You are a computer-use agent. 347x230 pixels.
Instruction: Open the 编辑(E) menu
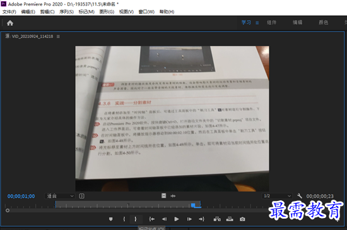pos(28,12)
